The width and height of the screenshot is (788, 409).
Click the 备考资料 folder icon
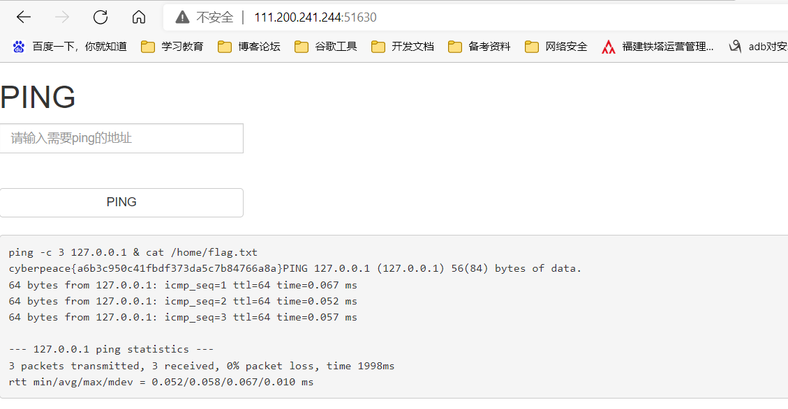click(455, 47)
